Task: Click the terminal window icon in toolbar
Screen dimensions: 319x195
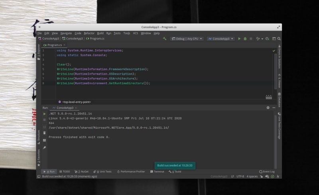Action: [x=274, y=39]
